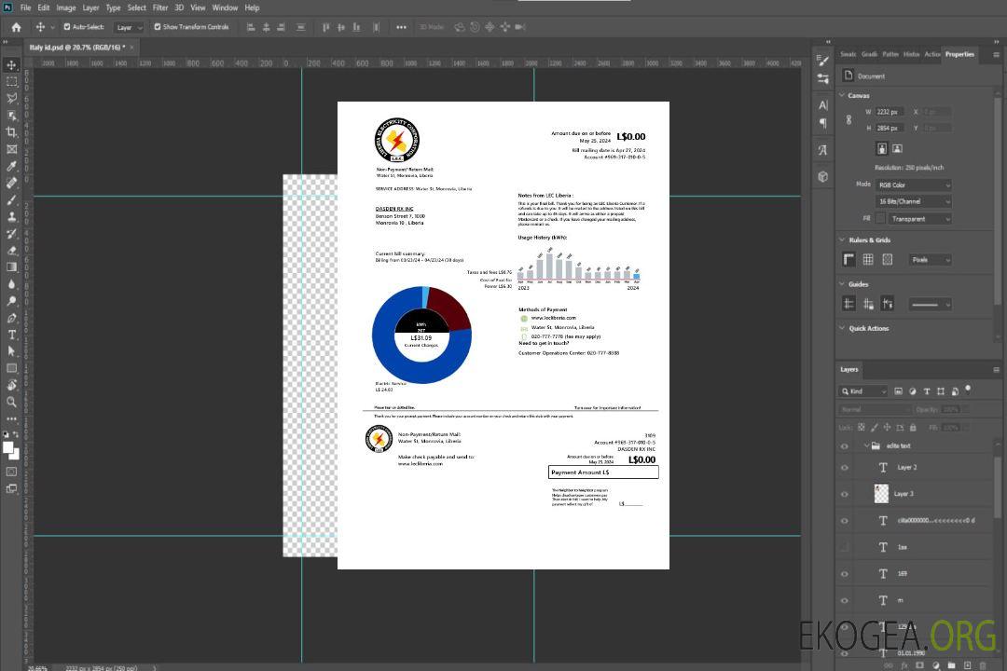Open the guide line style dropdown
1007x671 pixels.
pos(930,305)
